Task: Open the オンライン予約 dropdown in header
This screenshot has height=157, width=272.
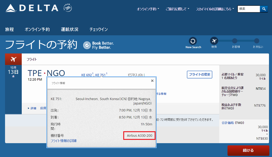Action: coord(148,9)
